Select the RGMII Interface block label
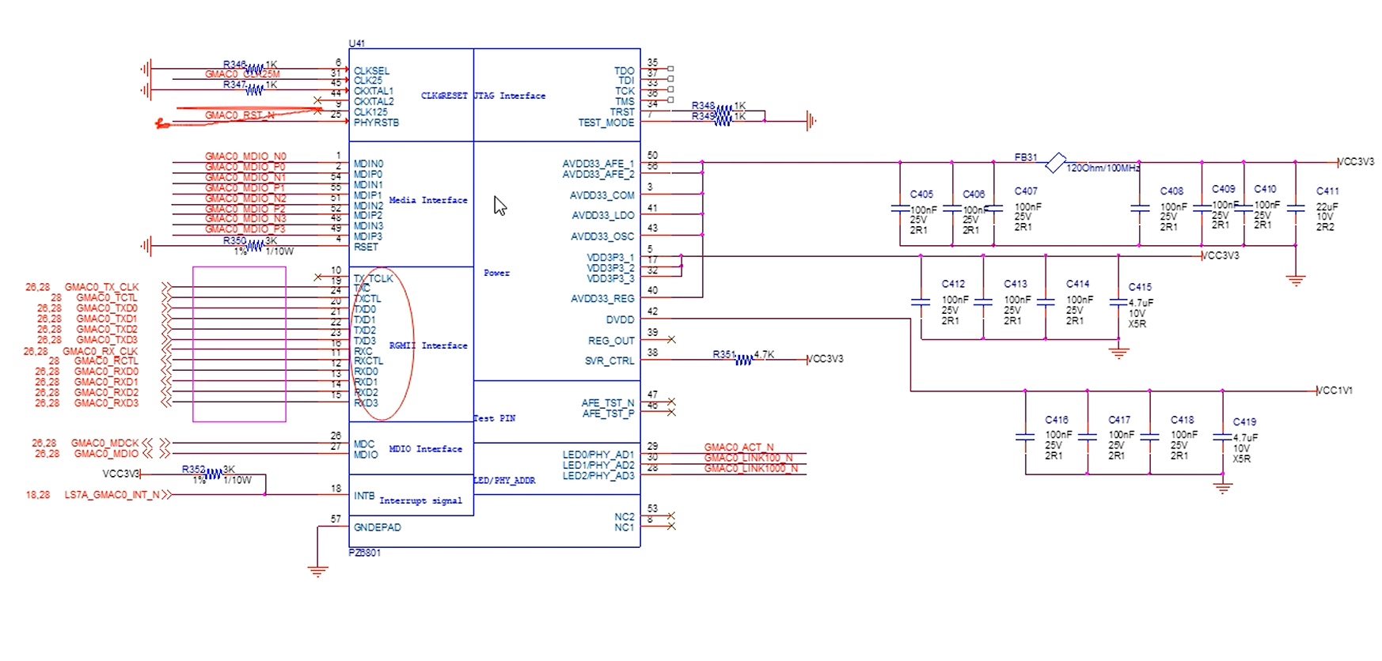Screen dimensions: 1382x661 tap(428, 346)
